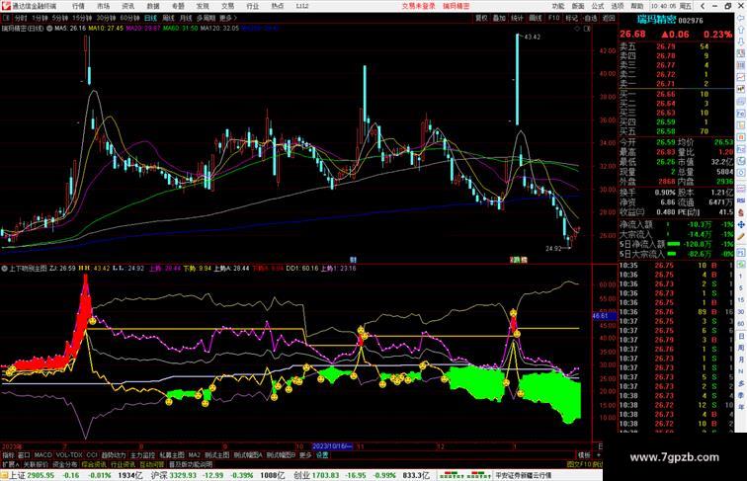Expand 更多 in the indicator tab row
This screenshot has width=747, height=481.
point(305,455)
